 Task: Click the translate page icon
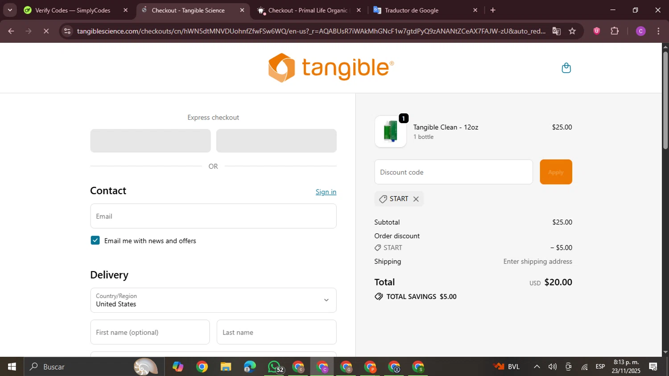tap(556, 31)
